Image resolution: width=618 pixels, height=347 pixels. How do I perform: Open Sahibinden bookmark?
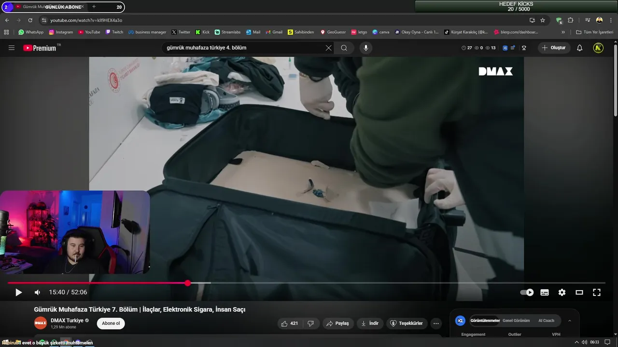point(300,32)
